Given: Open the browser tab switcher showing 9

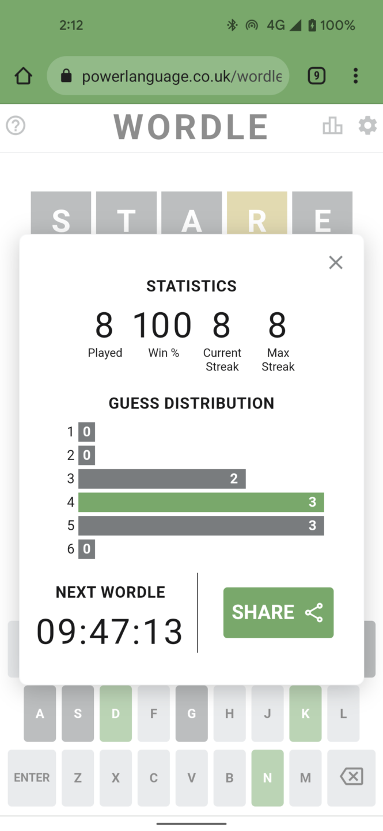Looking at the screenshot, I should coord(316,76).
